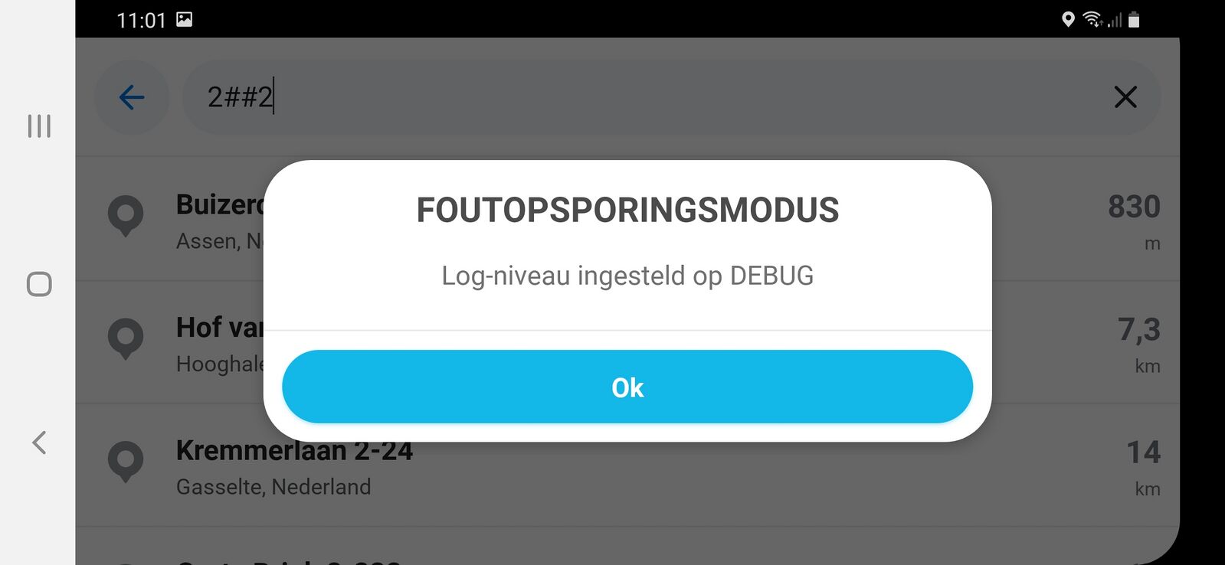1225x565 pixels.
Task: Tap the blue Ok button
Action: (x=627, y=387)
